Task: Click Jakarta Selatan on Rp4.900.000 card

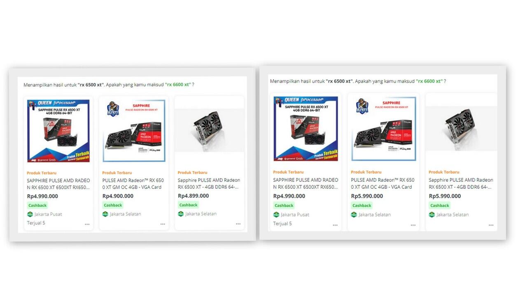Action: point(126,214)
